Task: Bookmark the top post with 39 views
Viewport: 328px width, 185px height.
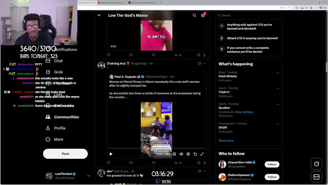Action: (199, 55)
